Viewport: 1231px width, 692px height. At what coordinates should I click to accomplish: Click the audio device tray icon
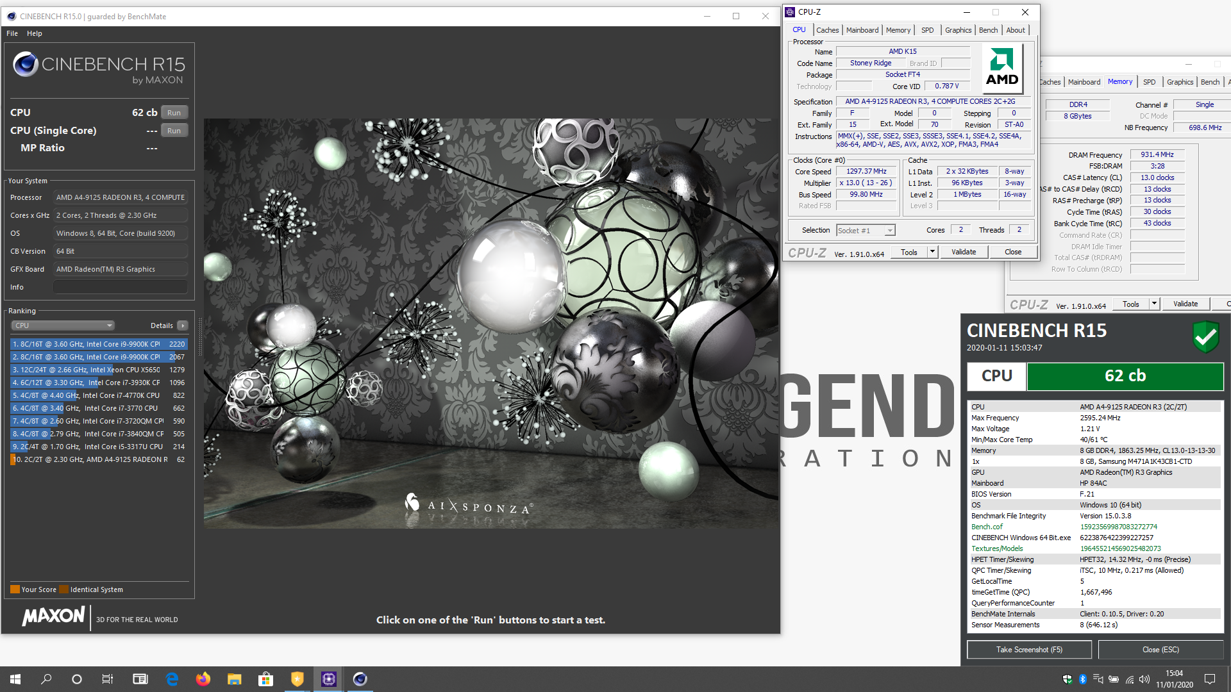tap(1098, 679)
